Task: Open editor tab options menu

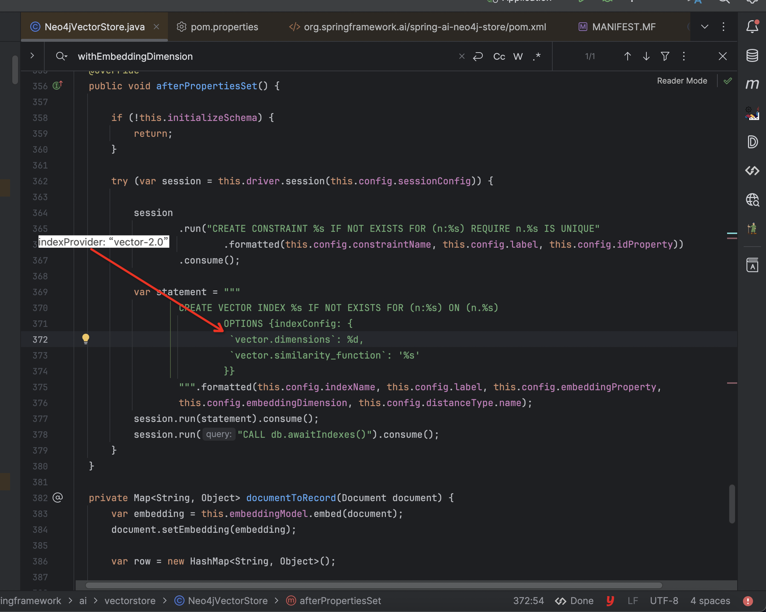Action: (x=723, y=27)
